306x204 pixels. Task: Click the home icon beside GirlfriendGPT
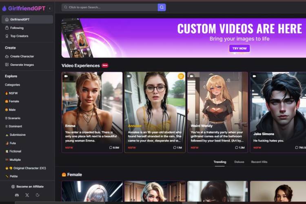[7, 20]
